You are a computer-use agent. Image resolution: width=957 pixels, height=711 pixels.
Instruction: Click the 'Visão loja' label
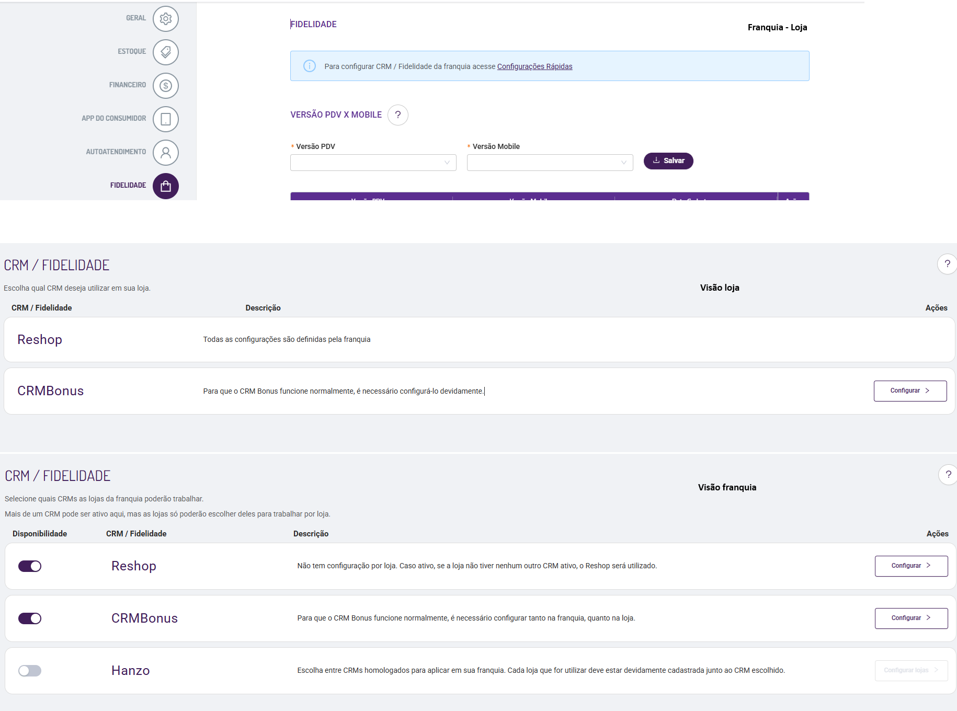(x=720, y=288)
